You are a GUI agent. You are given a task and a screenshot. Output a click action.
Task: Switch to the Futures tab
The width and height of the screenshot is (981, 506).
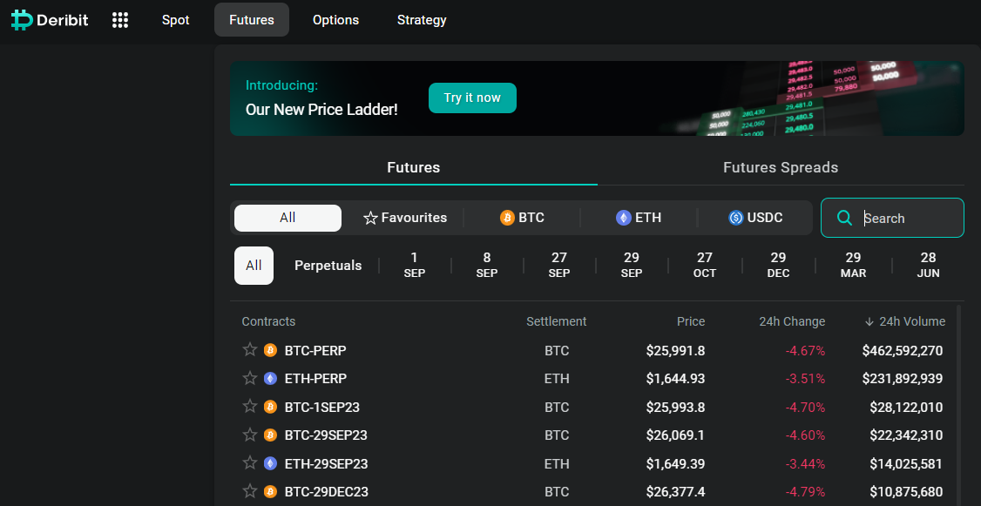[x=414, y=167]
